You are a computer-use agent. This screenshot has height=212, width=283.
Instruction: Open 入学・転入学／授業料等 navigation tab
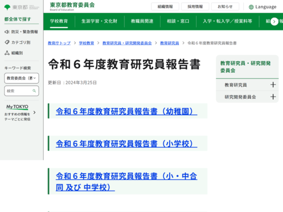[x=227, y=21]
